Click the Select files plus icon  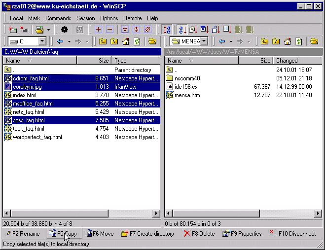98,30
